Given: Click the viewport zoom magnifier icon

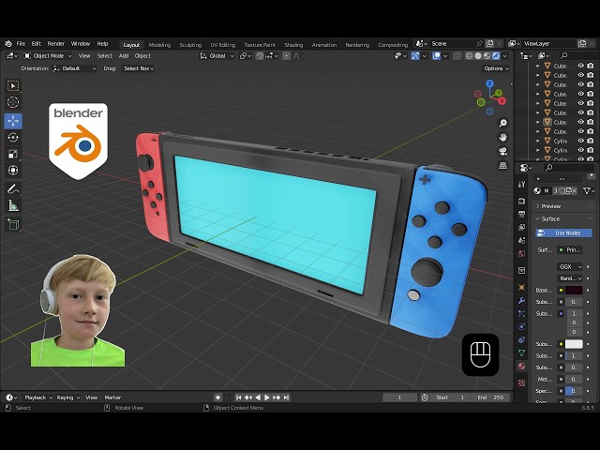Looking at the screenshot, I should pos(502,123).
